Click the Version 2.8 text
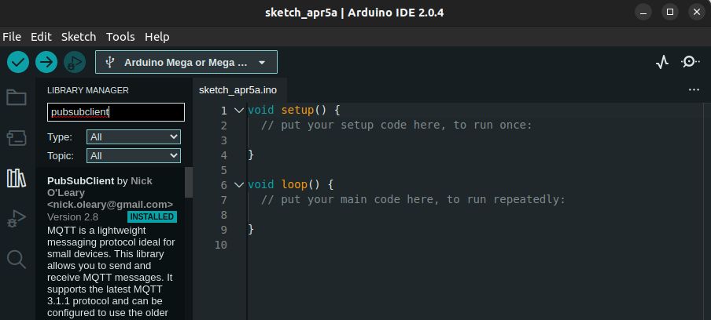Screen dimensions: 711x320 72,217
